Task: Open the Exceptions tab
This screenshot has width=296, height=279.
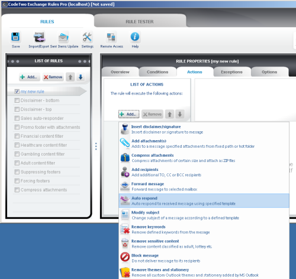Action: point(231,72)
